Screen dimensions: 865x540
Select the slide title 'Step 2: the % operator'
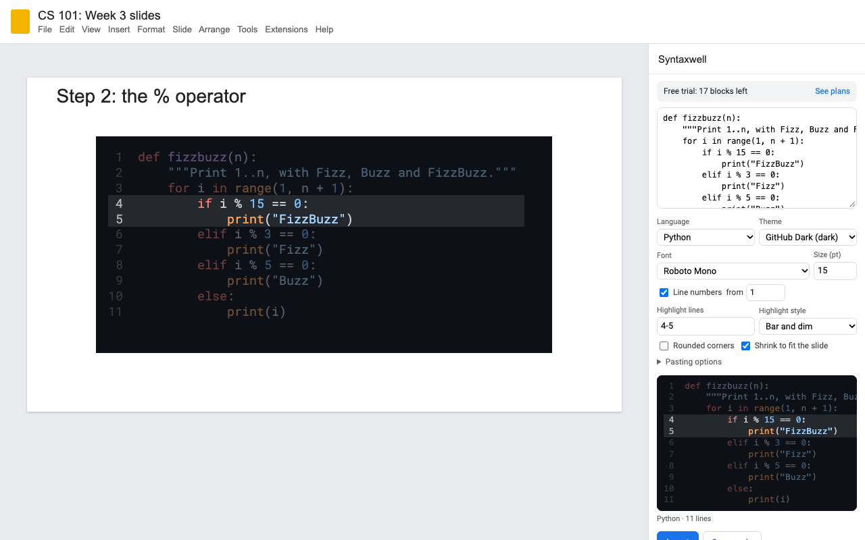tap(151, 96)
